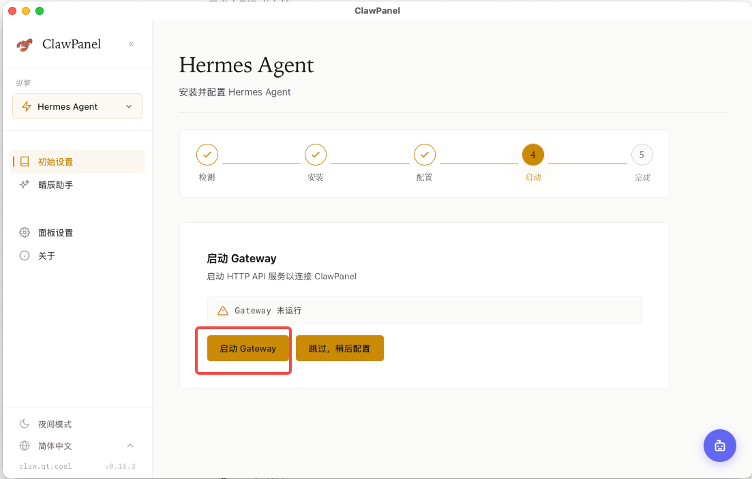
Task: Click the info circle icon beside 关于
Action: [x=25, y=256]
